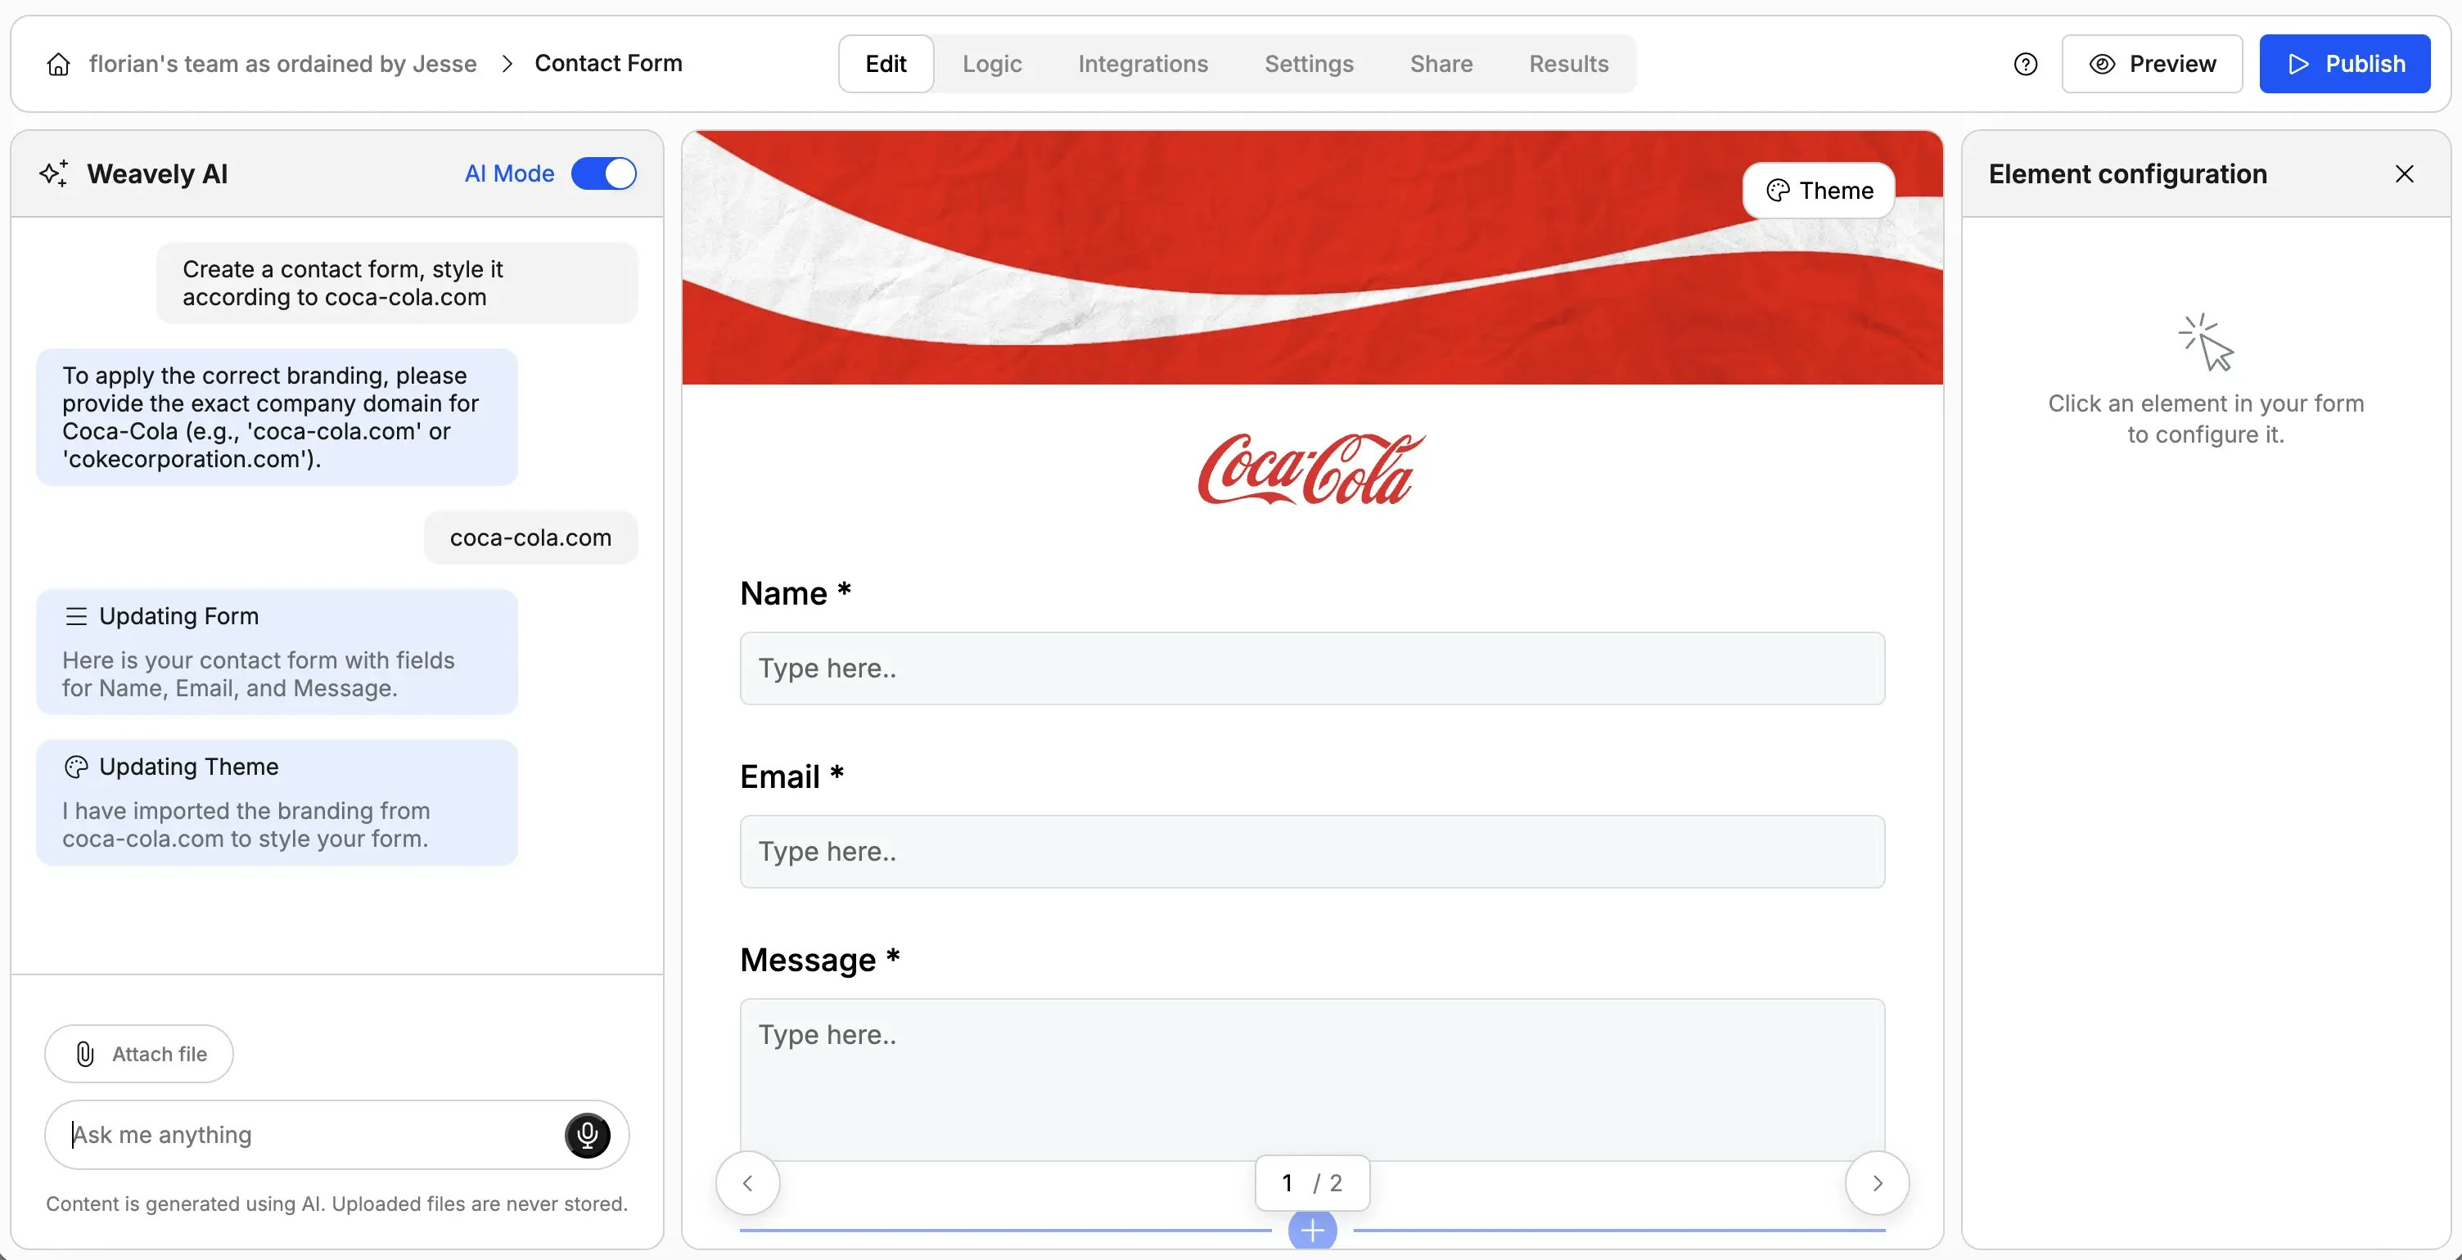The width and height of the screenshot is (2462, 1260).
Task: Click the Ask me anything input field
Action: pyautogui.click(x=286, y=1135)
